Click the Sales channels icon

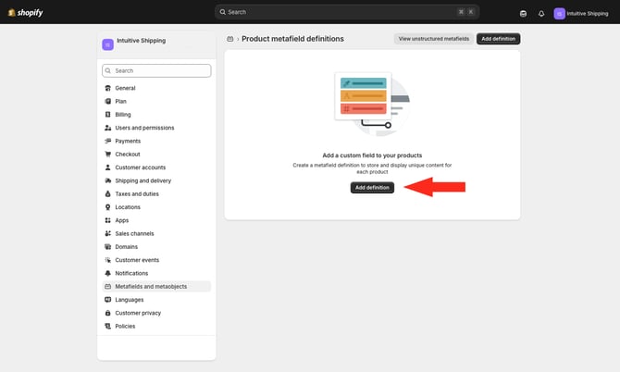click(x=107, y=233)
